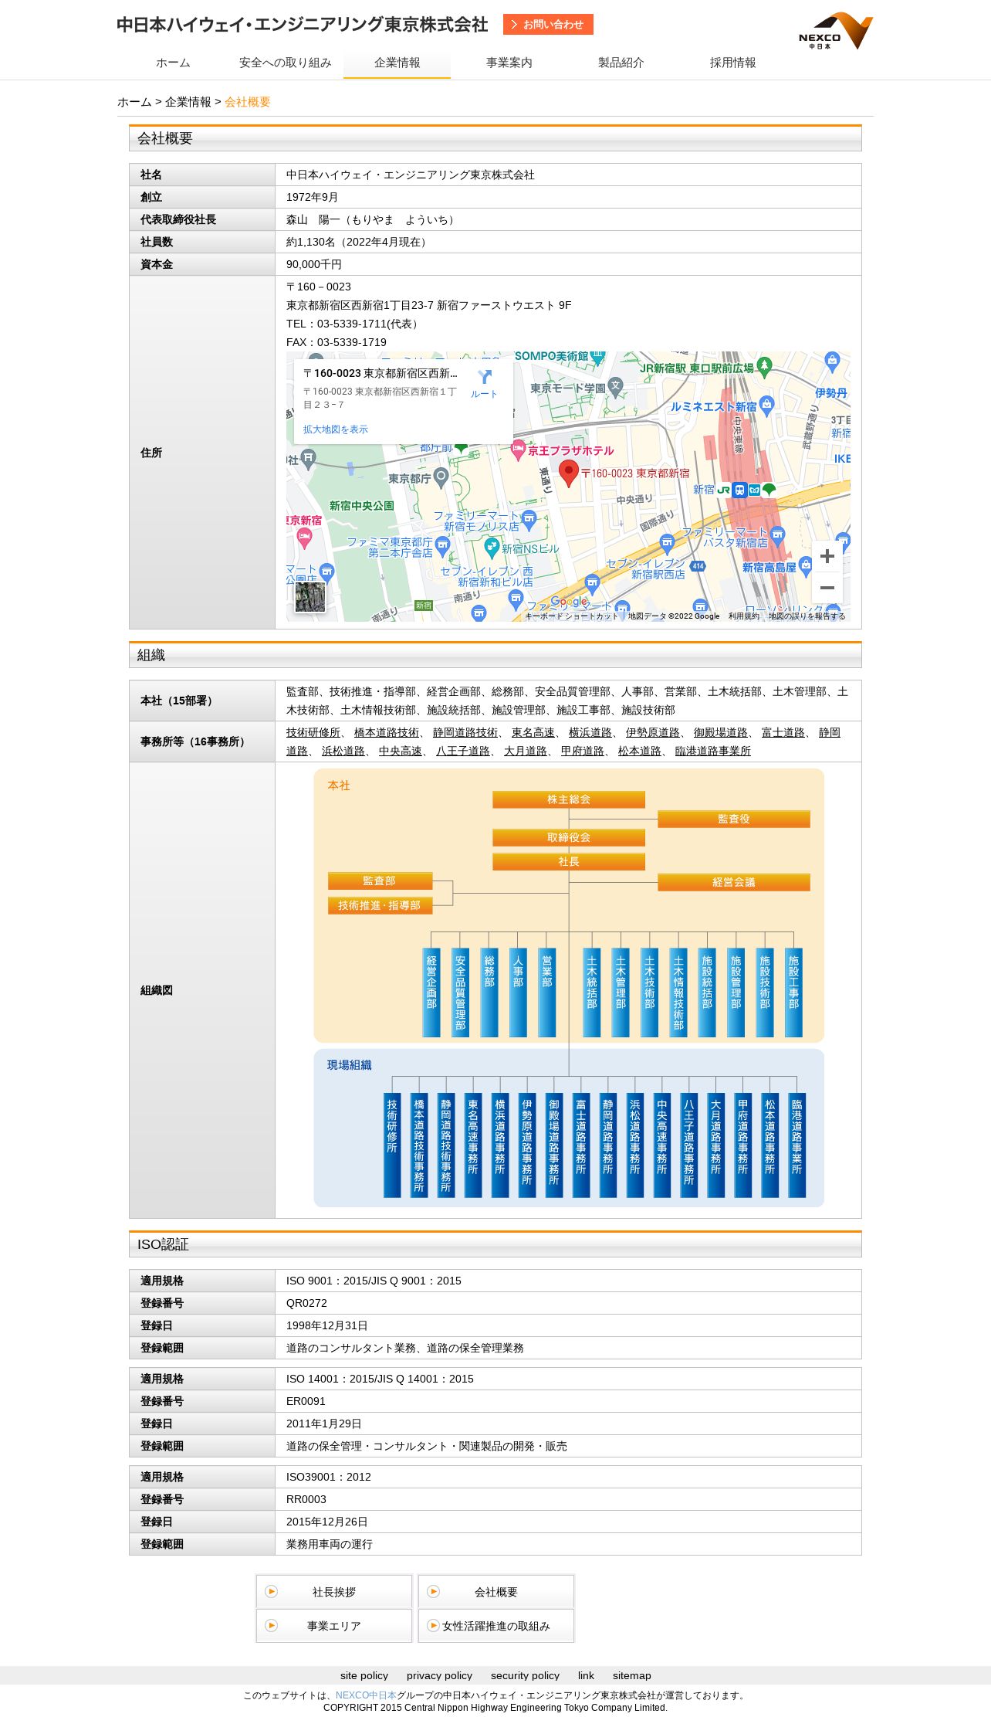Click 利用規約 on the map footer
Image resolution: width=991 pixels, height=1717 pixels.
click(x=743, y=616)
